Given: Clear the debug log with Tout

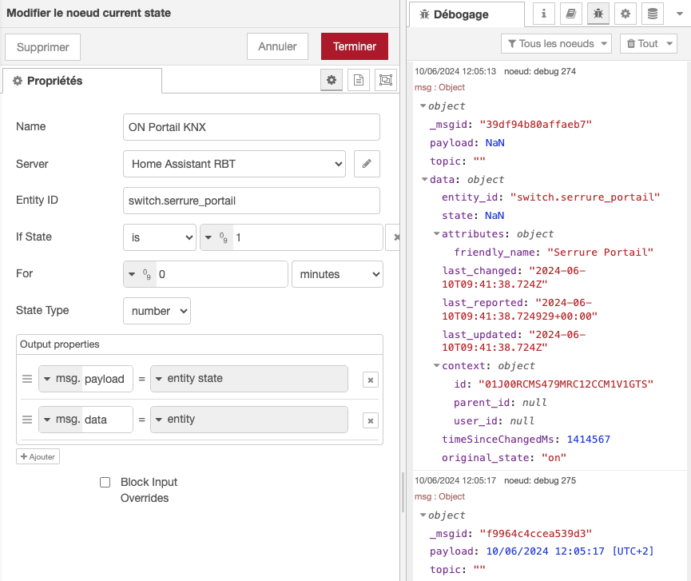Looking at the screenshot, I should click(x=642, y=44).
